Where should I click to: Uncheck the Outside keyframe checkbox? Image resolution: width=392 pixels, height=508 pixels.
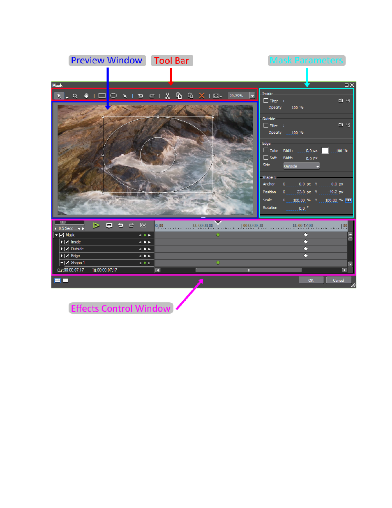pyautogui.click(x=67, y=249)
